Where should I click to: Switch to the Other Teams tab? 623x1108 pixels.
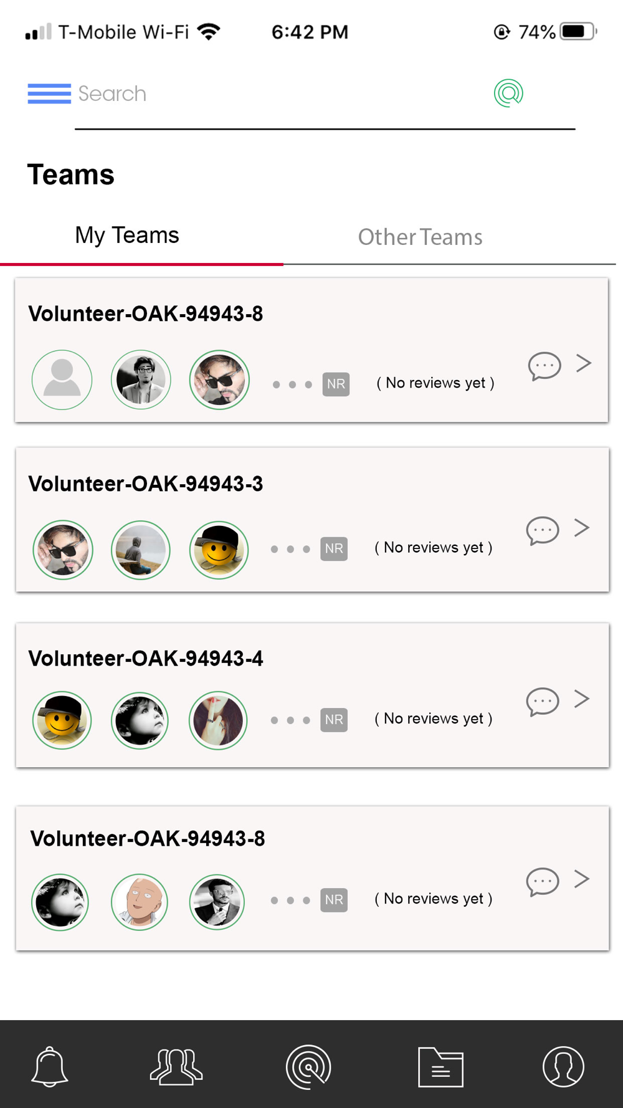click(420, 237)
